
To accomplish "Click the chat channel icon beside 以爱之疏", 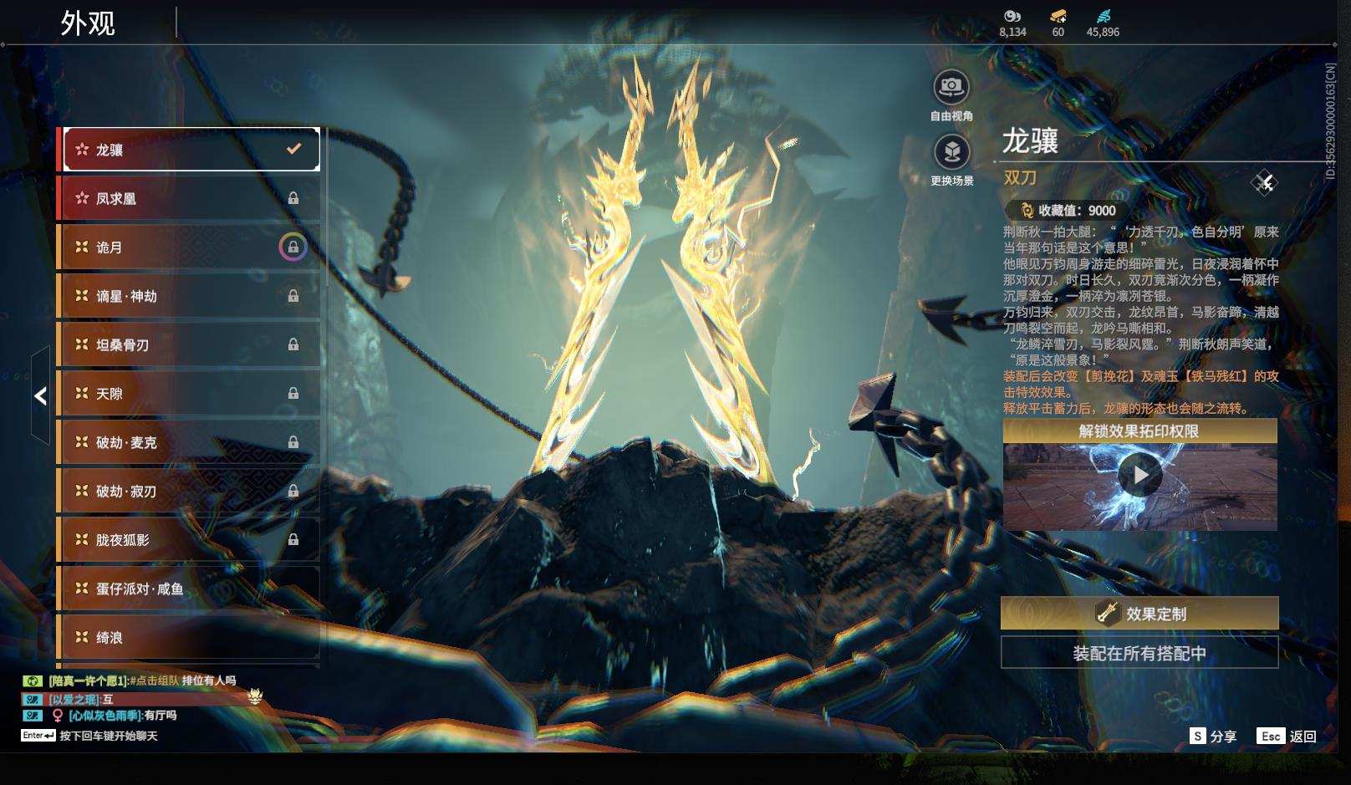I will coord(33,699).
